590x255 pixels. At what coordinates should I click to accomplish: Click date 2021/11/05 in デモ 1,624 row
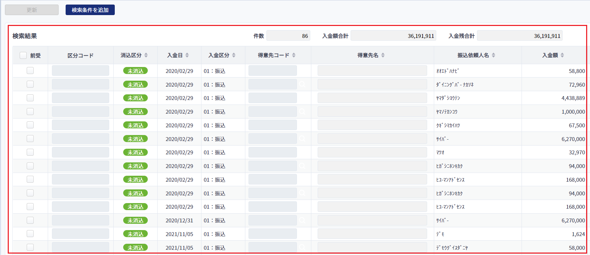pos(179,234)
